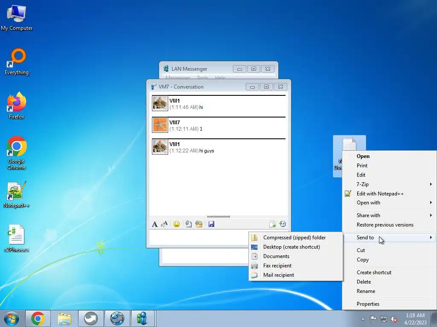Click the attach folder paperclip icon
Viewport: 437px width, 327px height.
[199, 224]
